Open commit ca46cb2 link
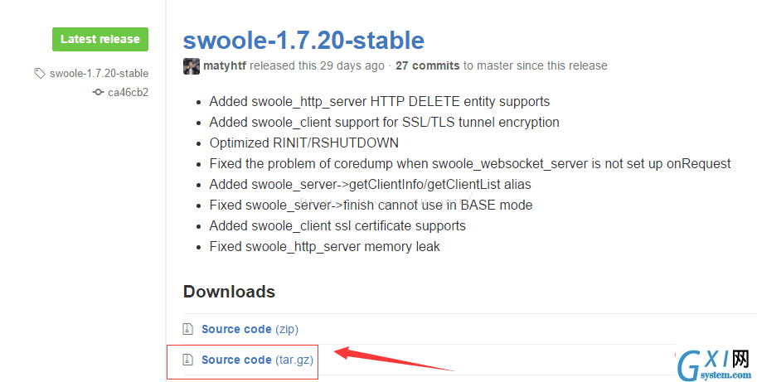 coord(128,92)
